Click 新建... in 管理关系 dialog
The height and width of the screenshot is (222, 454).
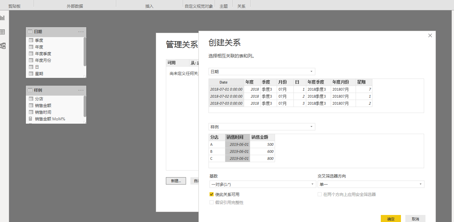(176, 181)
